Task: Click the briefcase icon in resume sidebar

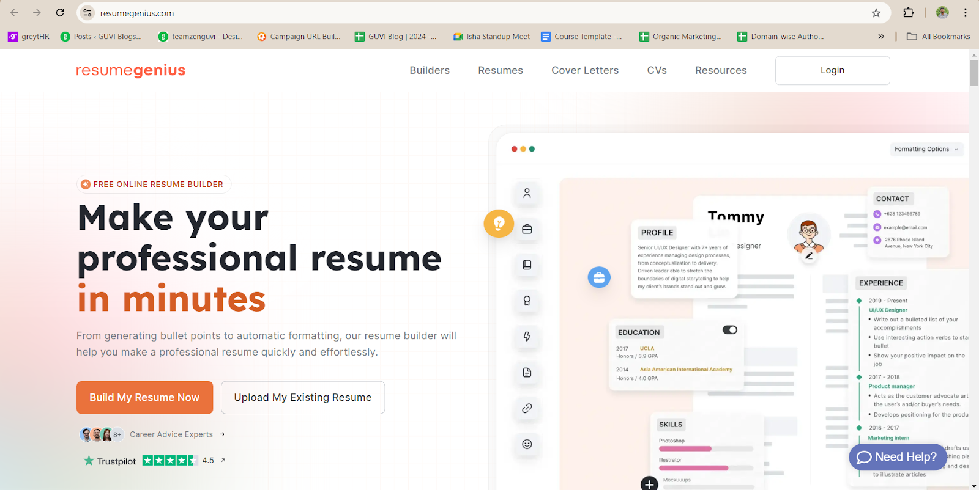Action: (x=527, y=229)
